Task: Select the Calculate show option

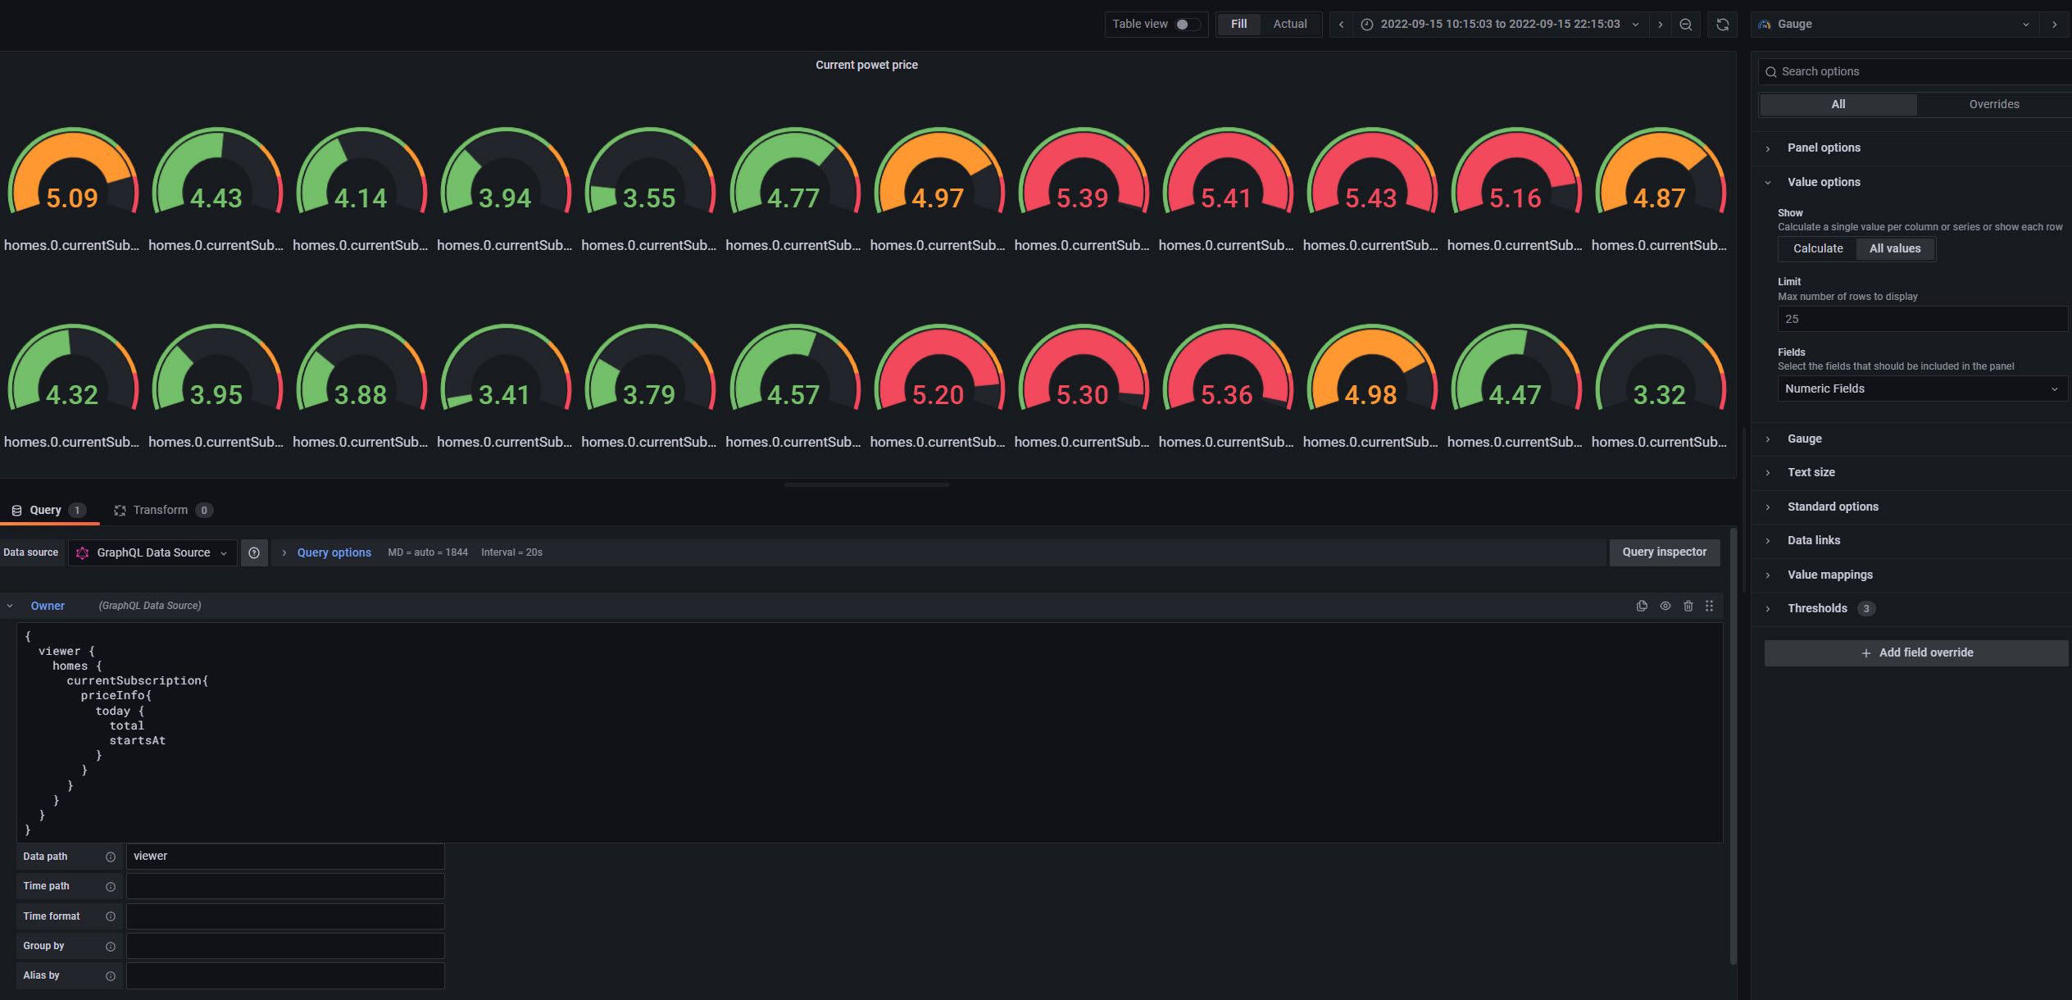Action: point(1817,248)
